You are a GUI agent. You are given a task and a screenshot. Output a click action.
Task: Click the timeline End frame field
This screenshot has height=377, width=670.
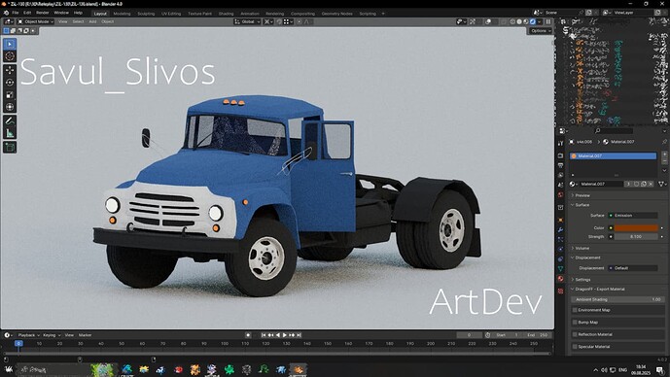[x=538, y=335]
